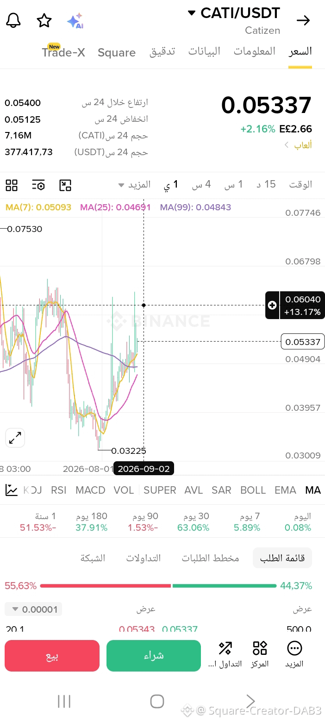The height and width of the screenshot is (722, 325).
Task: Open the ألعاب category link
Action: point(298,145)
